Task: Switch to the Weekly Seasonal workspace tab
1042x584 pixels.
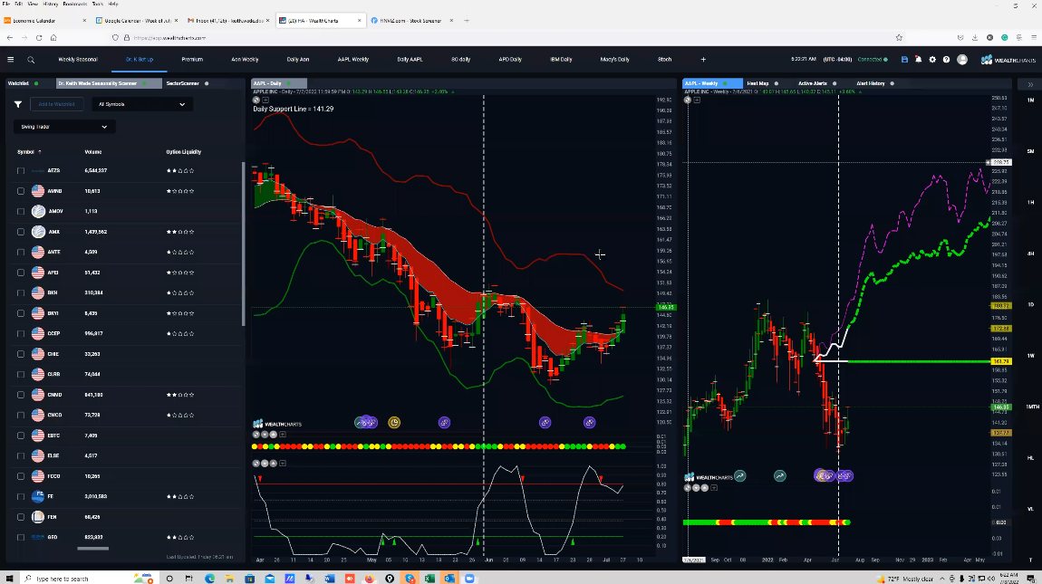Action: 78,60
